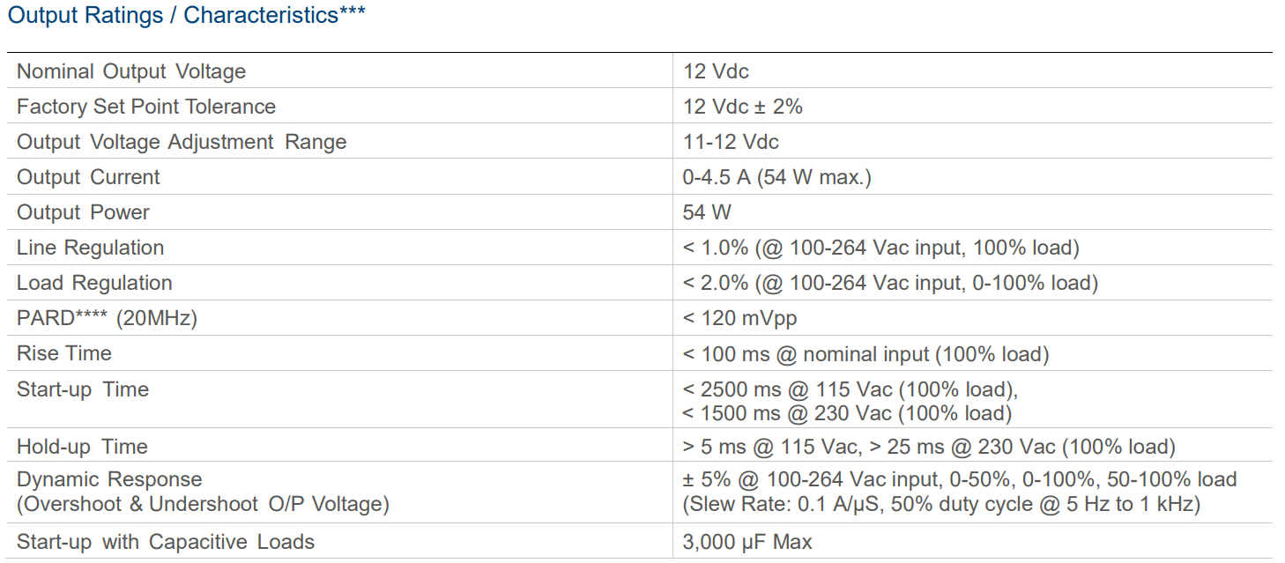Select the Line Regulation < 1.0% value

coord(880,248)
